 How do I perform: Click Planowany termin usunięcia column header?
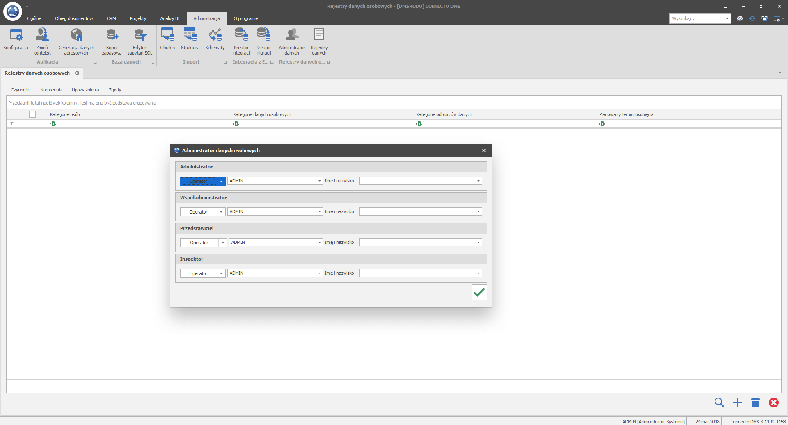pyautogui.click(x=689, y=114)
